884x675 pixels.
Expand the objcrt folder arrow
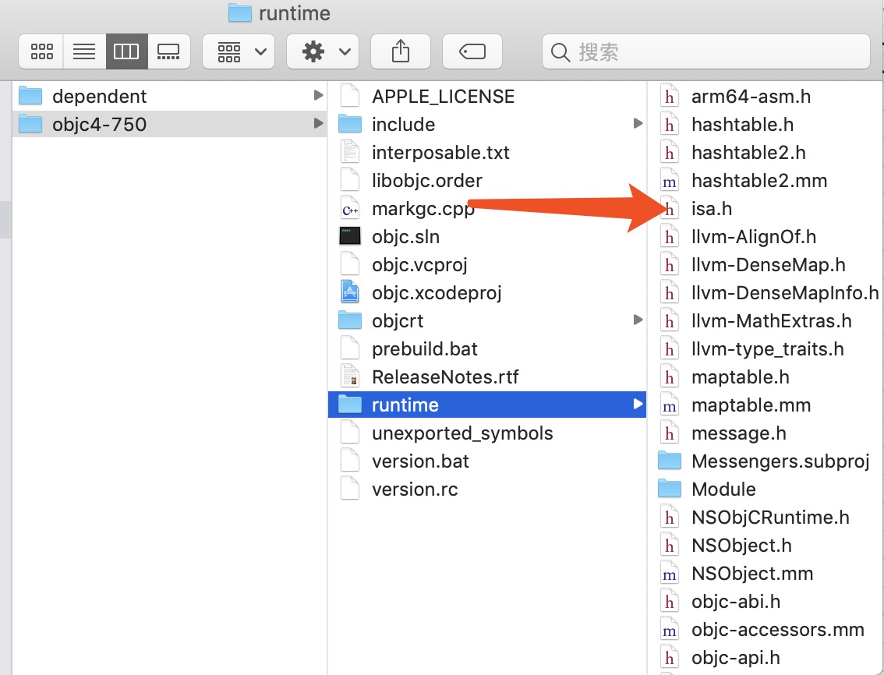(638, 320)
